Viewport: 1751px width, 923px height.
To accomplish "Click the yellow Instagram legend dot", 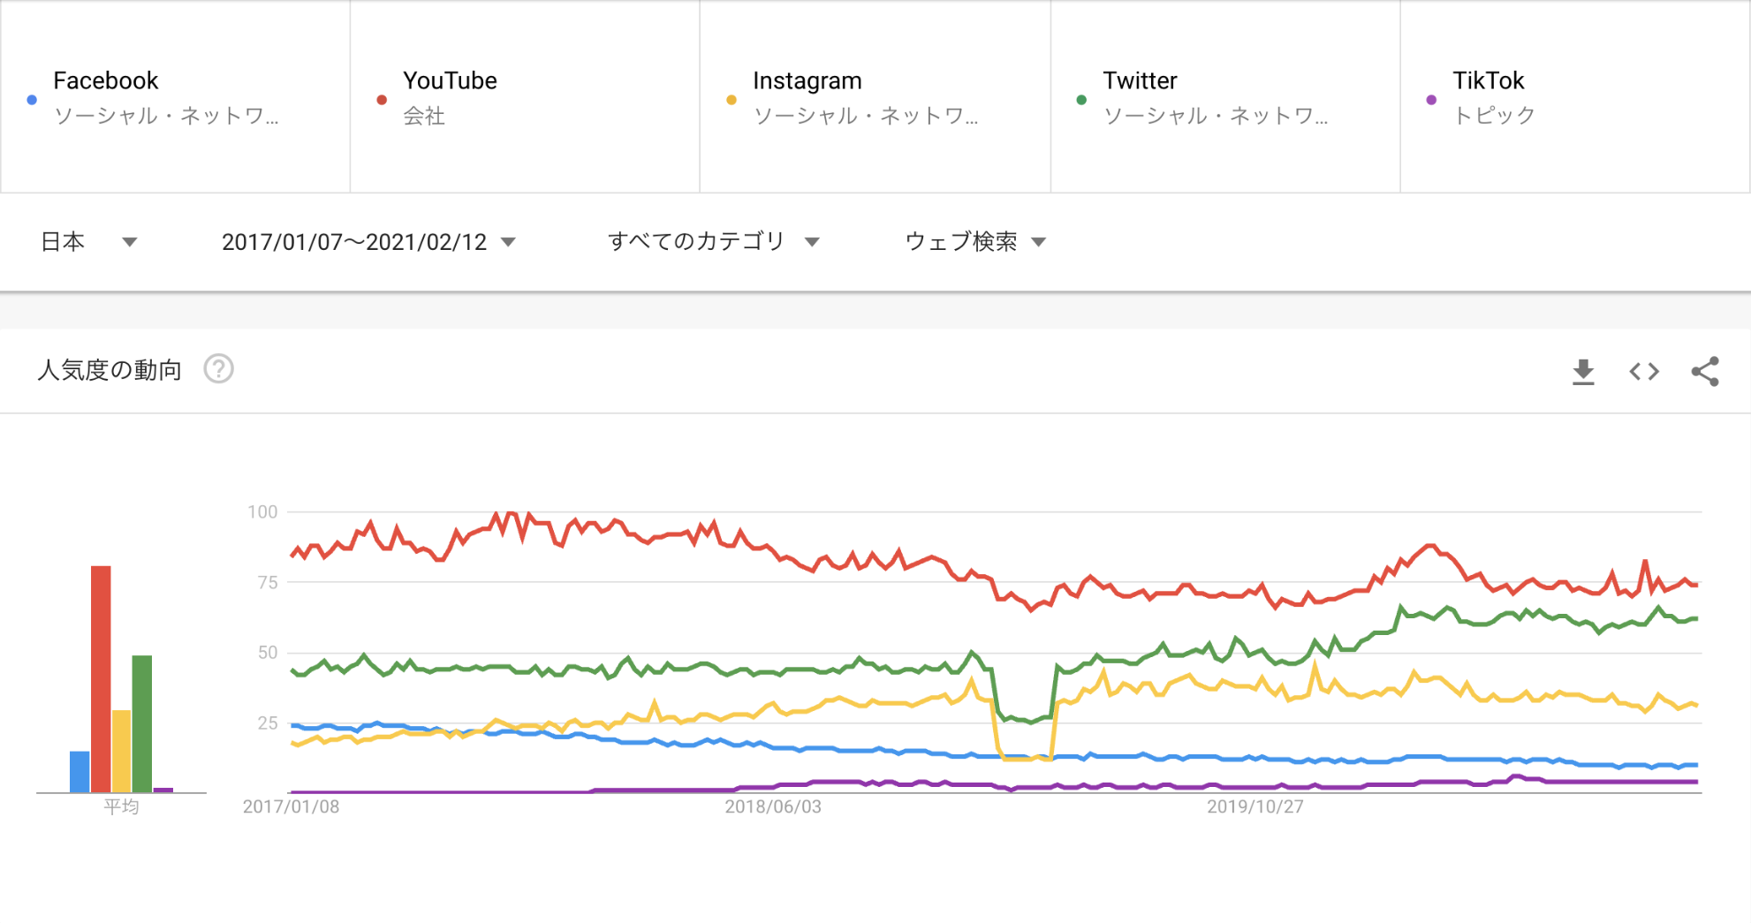I will point(731,100).
